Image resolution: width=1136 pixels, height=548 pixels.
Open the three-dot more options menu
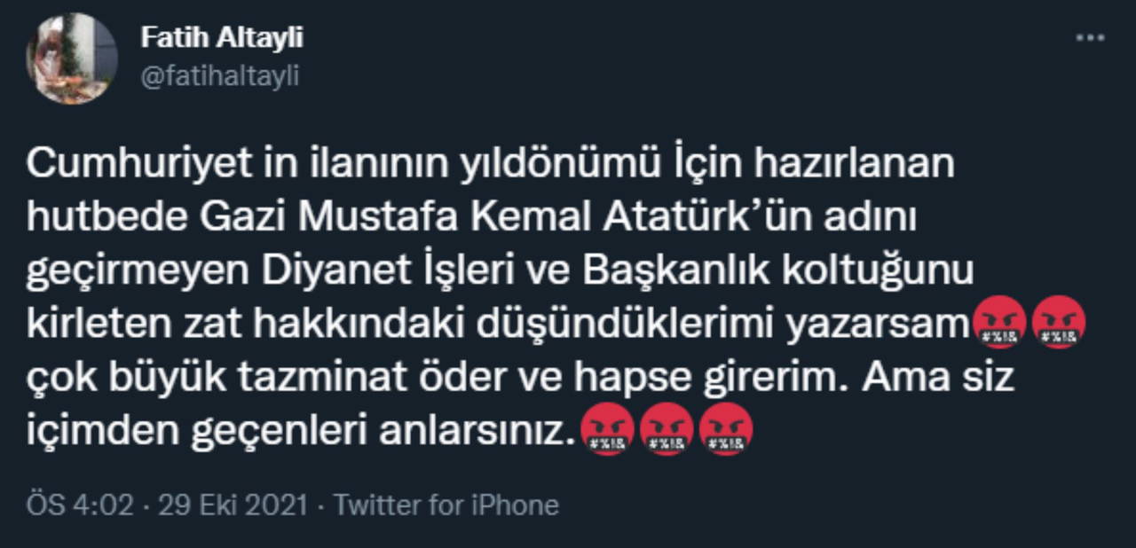(1089, 38)
